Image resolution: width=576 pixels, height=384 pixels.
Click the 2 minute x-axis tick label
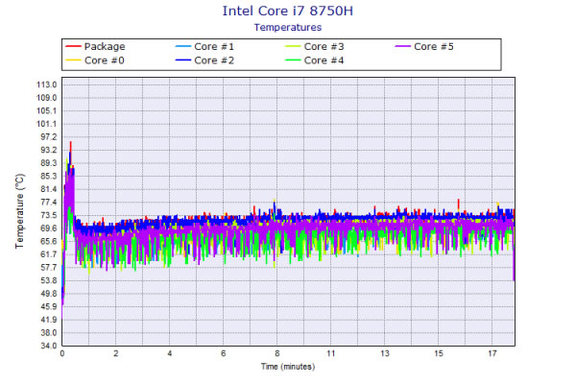click(116, 353)
